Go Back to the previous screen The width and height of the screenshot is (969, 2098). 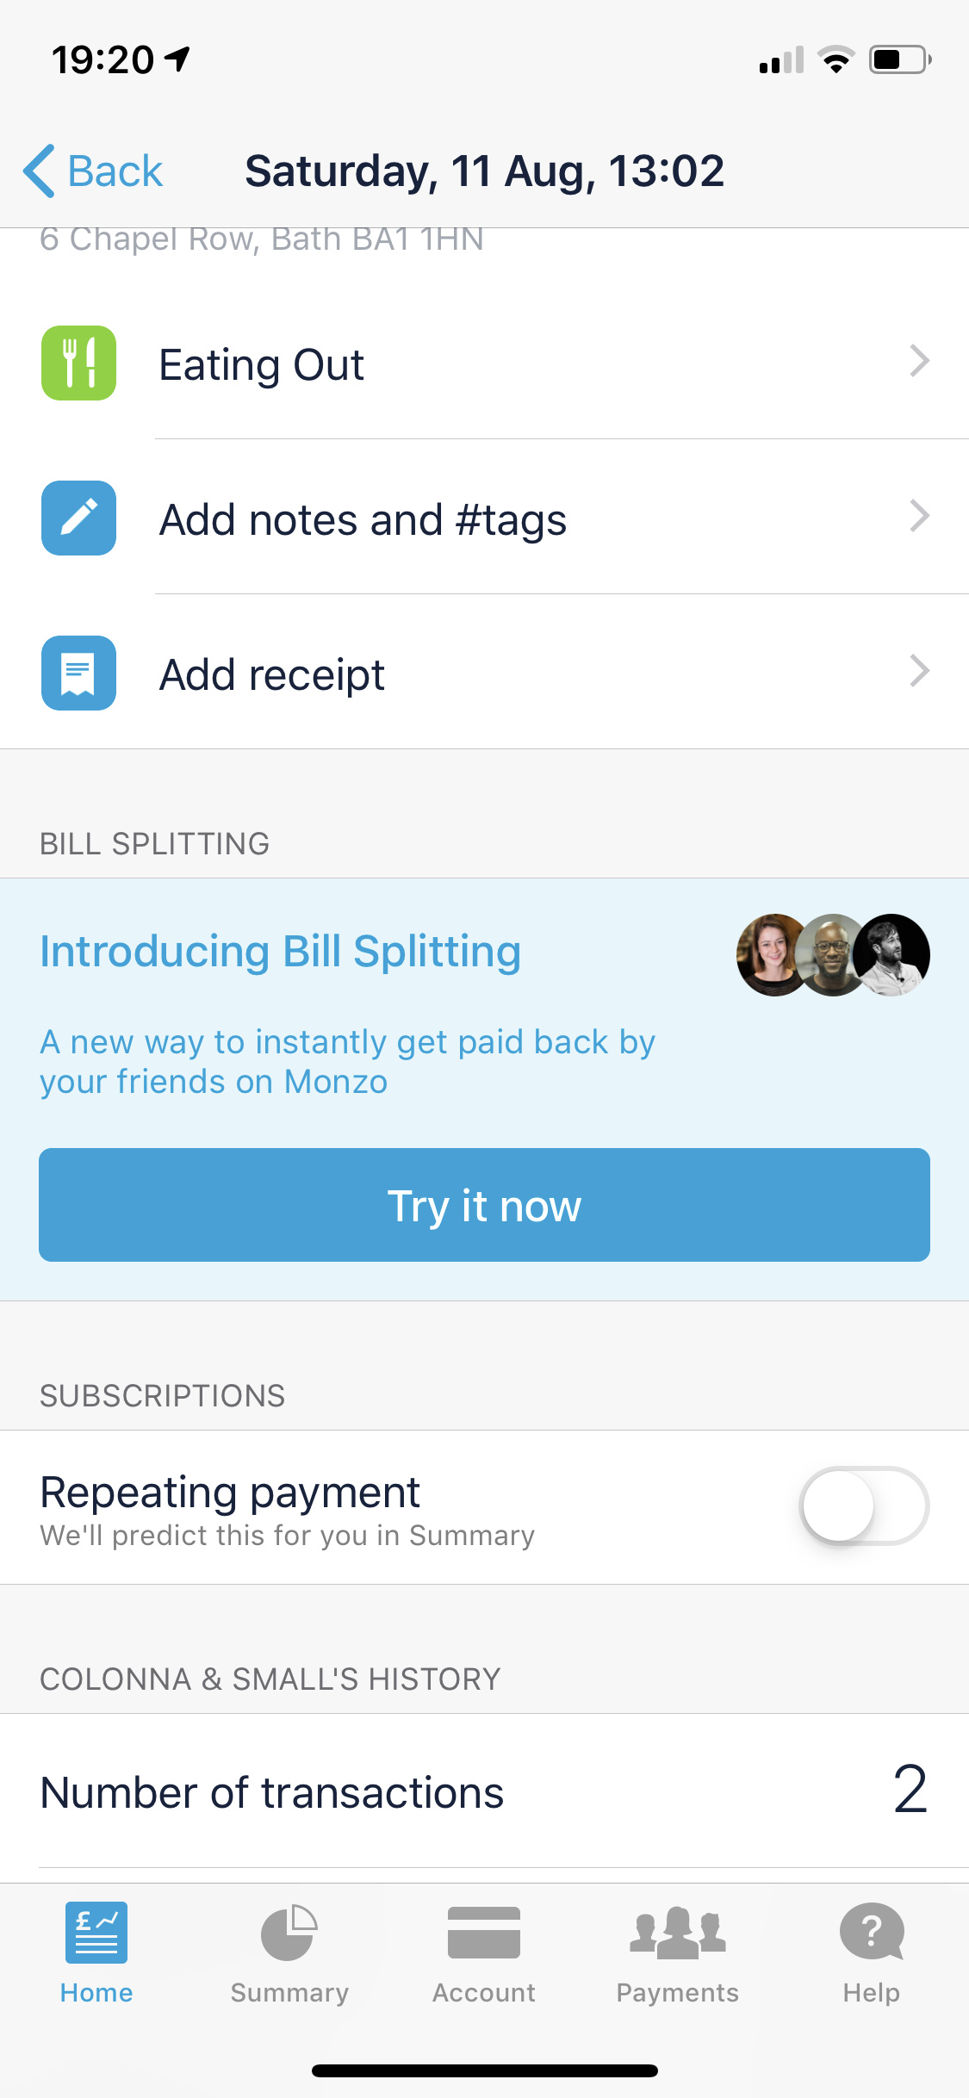click(x=93, y=171)
